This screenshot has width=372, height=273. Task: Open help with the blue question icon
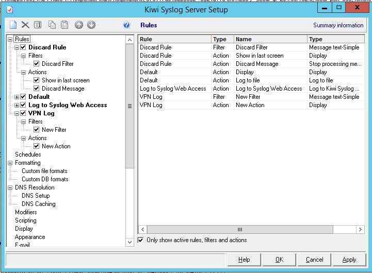click(x=127, y=25)
